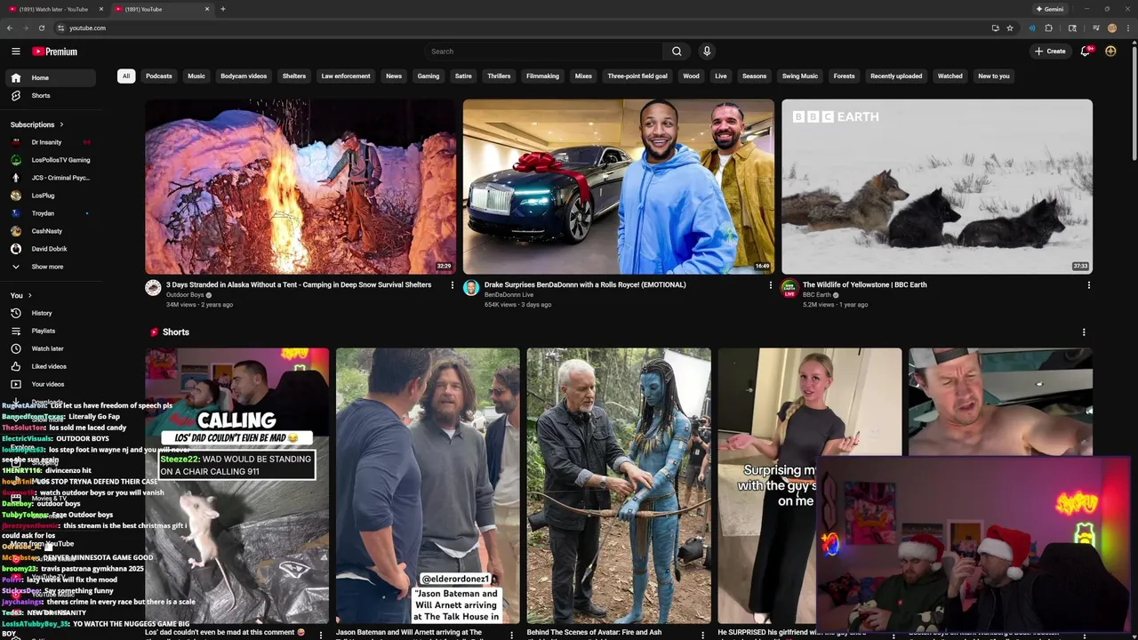Open the Jason Bateman Short
Image resolution: width=1138 pixels, height=640 pixels.
[428, 486]
